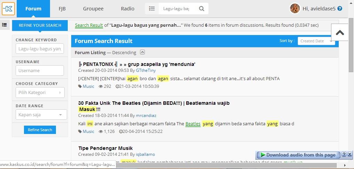354x169 pixels.
Task: Open the Pilih Kategori category dropdown
Action: 40,93
